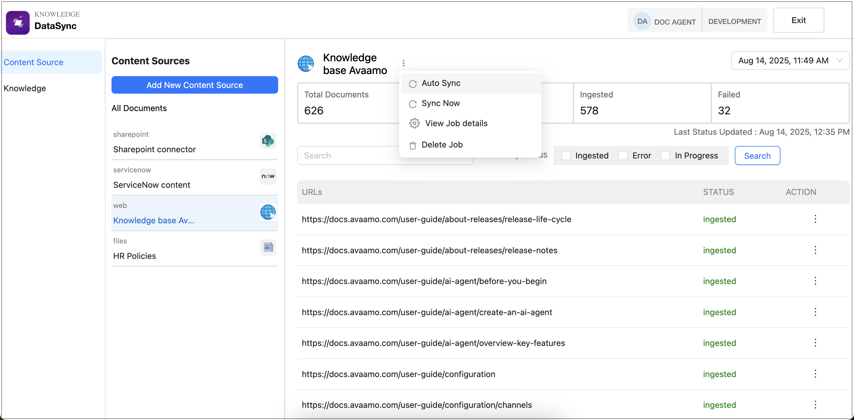Open action menu for configuration/channels URL row
The height and width of the screenshot is (420, 854).
click(x=815, y=404)
